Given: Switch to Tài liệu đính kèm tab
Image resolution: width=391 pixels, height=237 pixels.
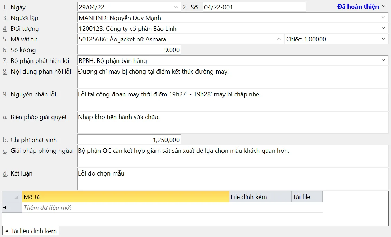Looking at the screenshot, I should click(x=31, y=231).
